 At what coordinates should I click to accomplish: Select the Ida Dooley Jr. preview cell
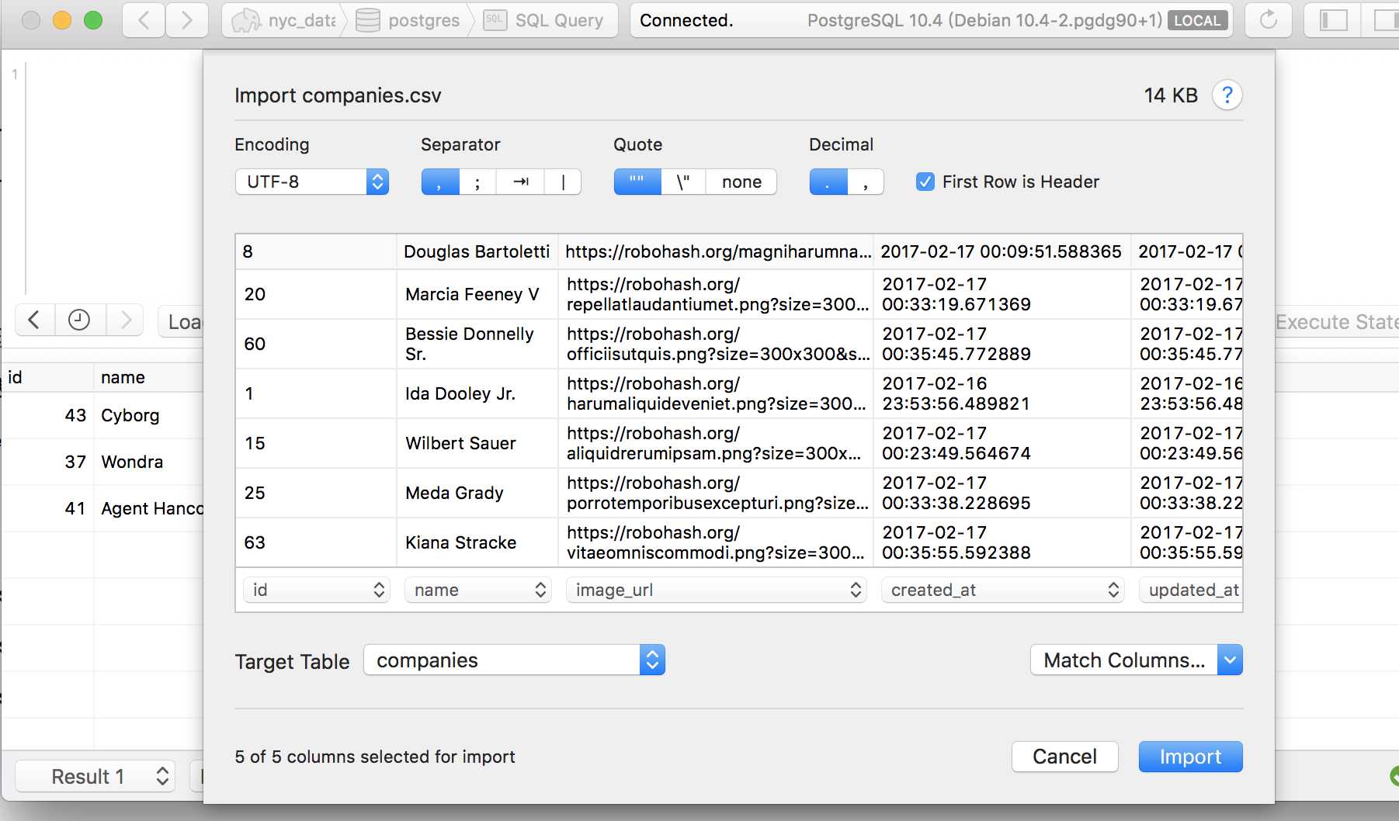477,393
